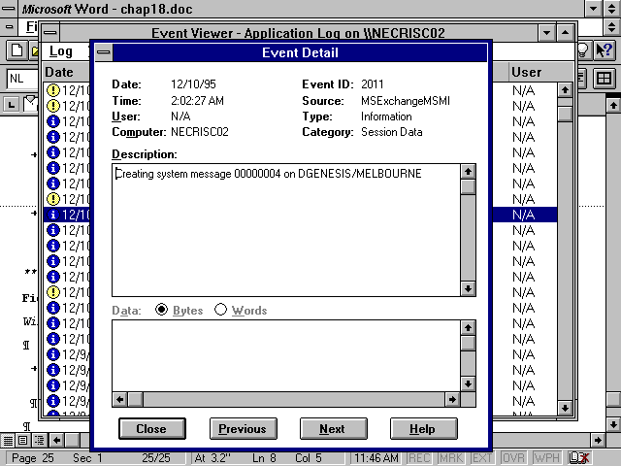
Task: Switch Word to Page Layout view icon
Action: (x=23, y=440)
